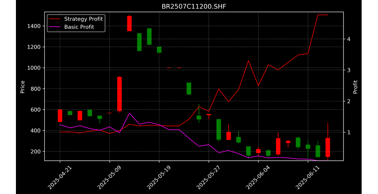Click the Strategy Profit legend entry
378x194 pixels.
76,19
